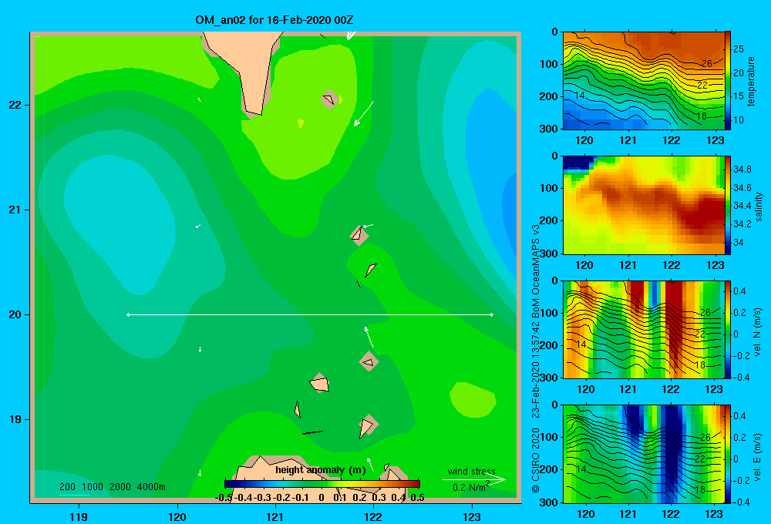Click the '0.2 N/m' wind stress value
771x524 pixels.
coord(469,488)
